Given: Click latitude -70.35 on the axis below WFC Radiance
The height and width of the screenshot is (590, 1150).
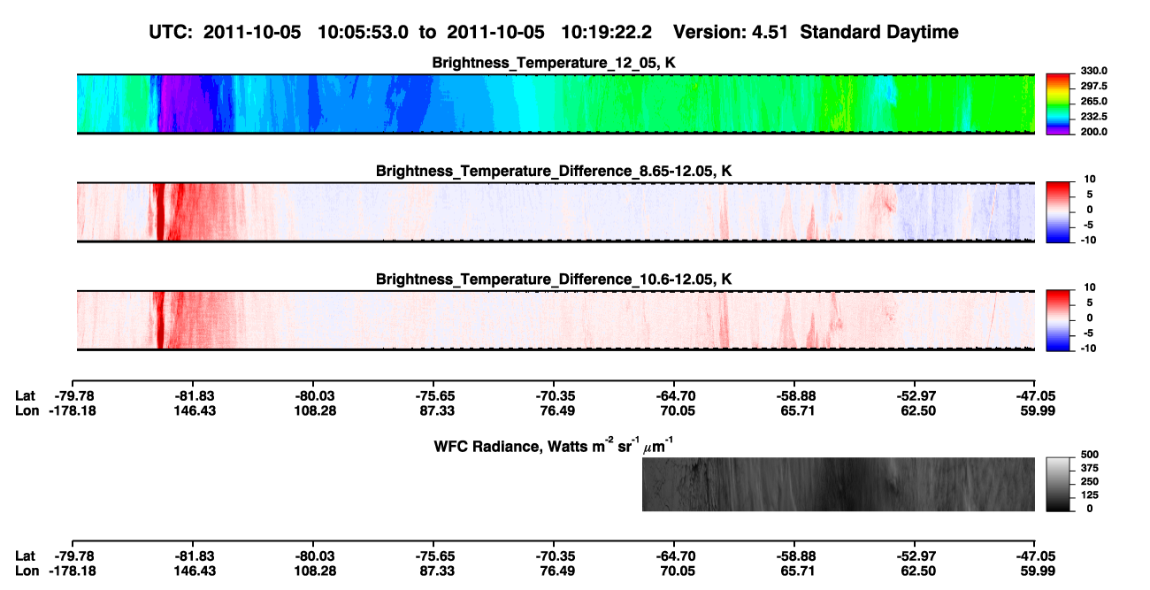Looking at the screenshot, I should click(x=555, y=556).
